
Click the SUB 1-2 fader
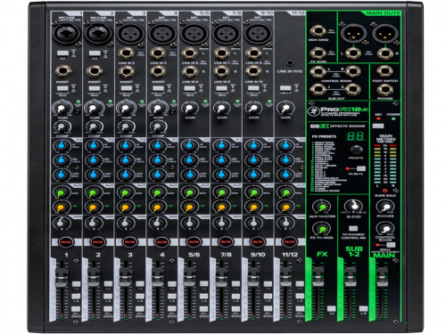pos(350,277)
